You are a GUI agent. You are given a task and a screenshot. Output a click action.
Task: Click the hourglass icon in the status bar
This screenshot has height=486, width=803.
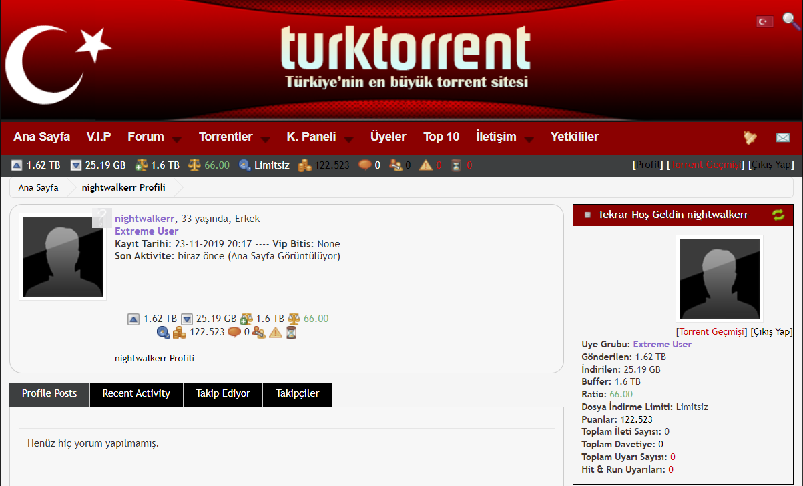coord(456,165)
